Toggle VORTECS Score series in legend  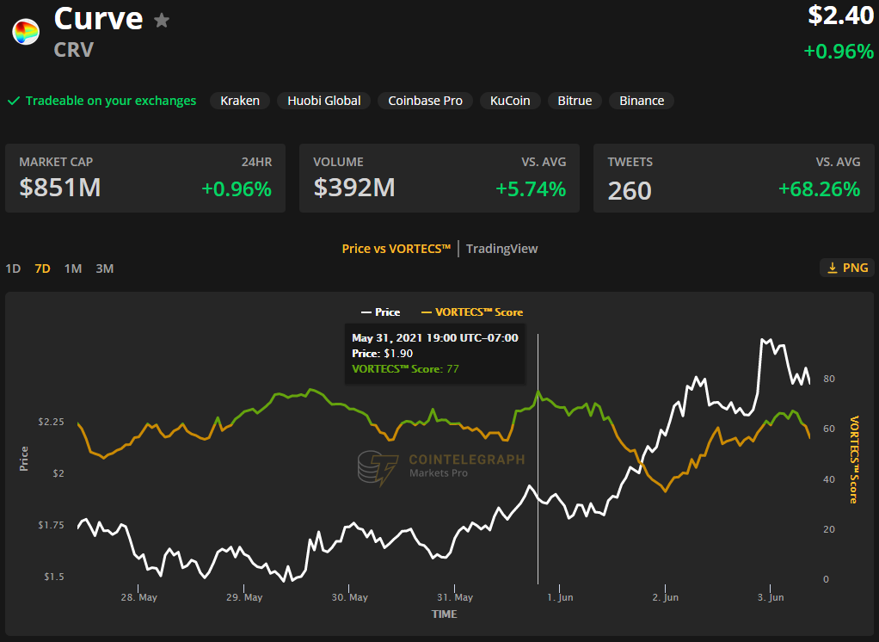[471, 312]
